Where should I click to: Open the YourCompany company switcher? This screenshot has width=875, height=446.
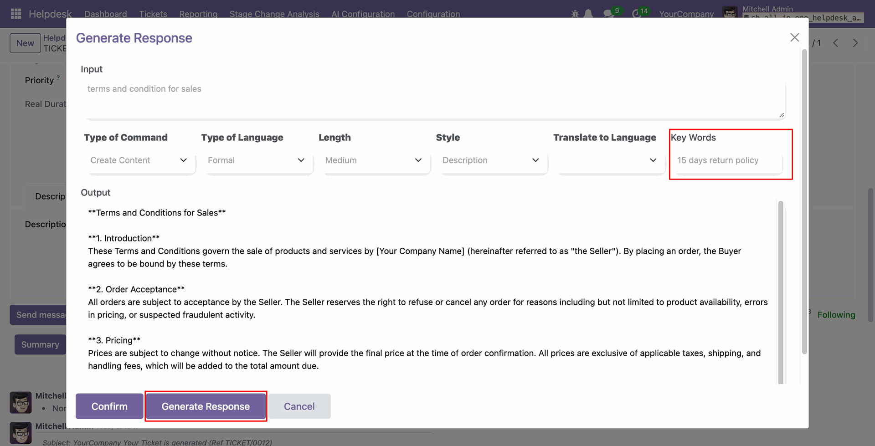click(x=686, y=14)
